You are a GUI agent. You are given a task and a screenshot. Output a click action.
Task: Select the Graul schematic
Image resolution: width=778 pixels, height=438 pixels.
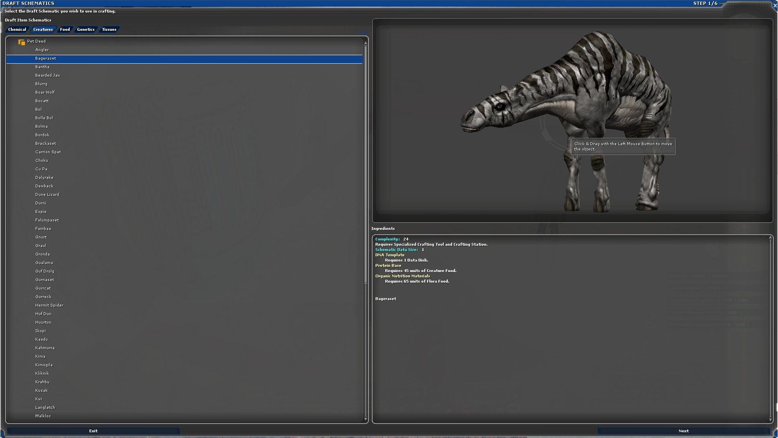tap(41, 246)
